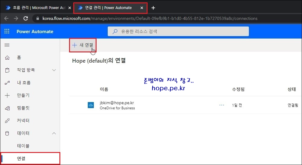This screenshot has height=165, width=302.
Task: Sort by the 상태 column header
Action: pos(292,89)
